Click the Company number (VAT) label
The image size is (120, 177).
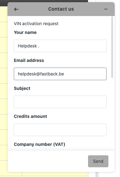[x=39, y=144]
